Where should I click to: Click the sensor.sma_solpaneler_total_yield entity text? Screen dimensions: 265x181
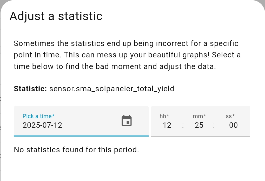pyautogui.click(x=112, y=89)
